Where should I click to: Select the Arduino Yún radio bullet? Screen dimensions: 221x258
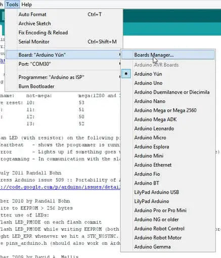(126, 74)
